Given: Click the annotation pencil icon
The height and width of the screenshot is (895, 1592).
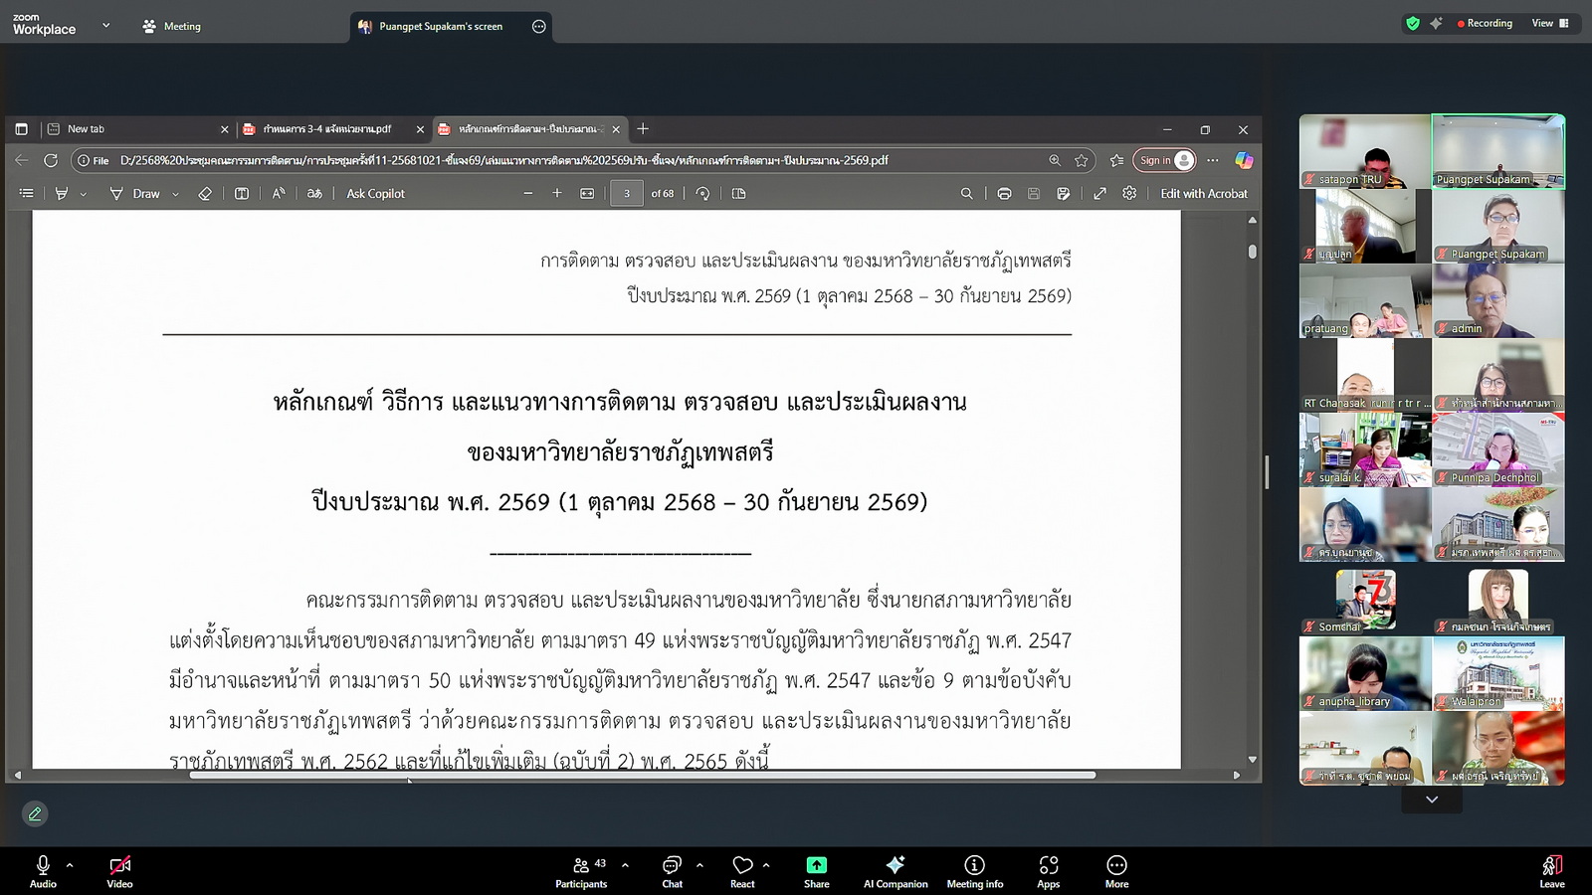Looking at the screenshot, I should pos(35,814).
